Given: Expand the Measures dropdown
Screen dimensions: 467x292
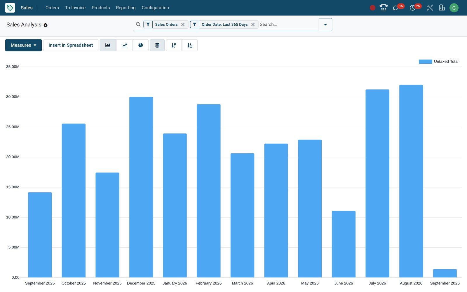Looking at the screenshot, I should click(x=23, y=45).
